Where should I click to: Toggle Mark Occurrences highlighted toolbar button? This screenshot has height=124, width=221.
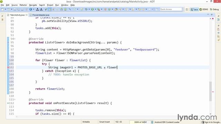(x=50, y=9)
